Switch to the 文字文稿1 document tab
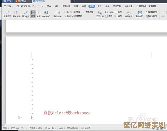 point(51,1)
